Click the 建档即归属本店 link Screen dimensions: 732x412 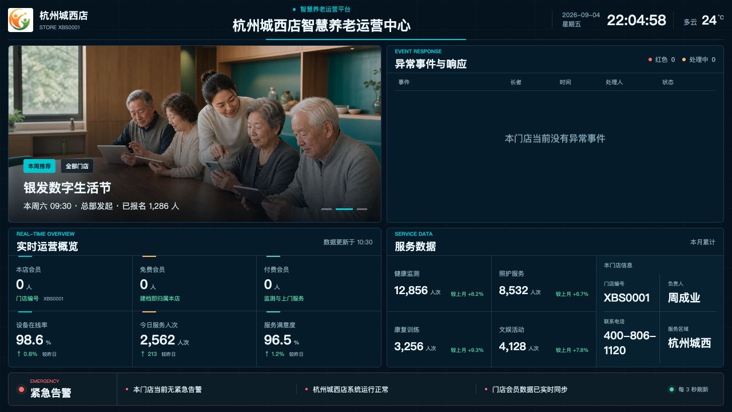click(160, 299)
